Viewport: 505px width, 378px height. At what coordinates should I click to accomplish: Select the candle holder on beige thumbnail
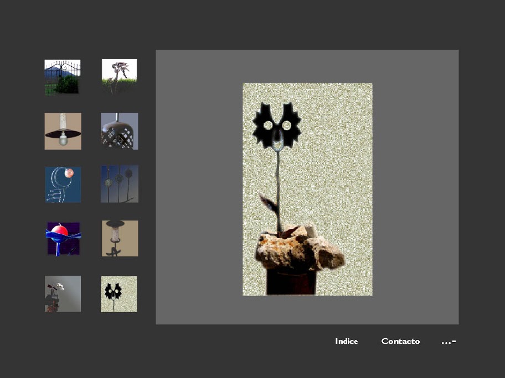pos(120,238)
